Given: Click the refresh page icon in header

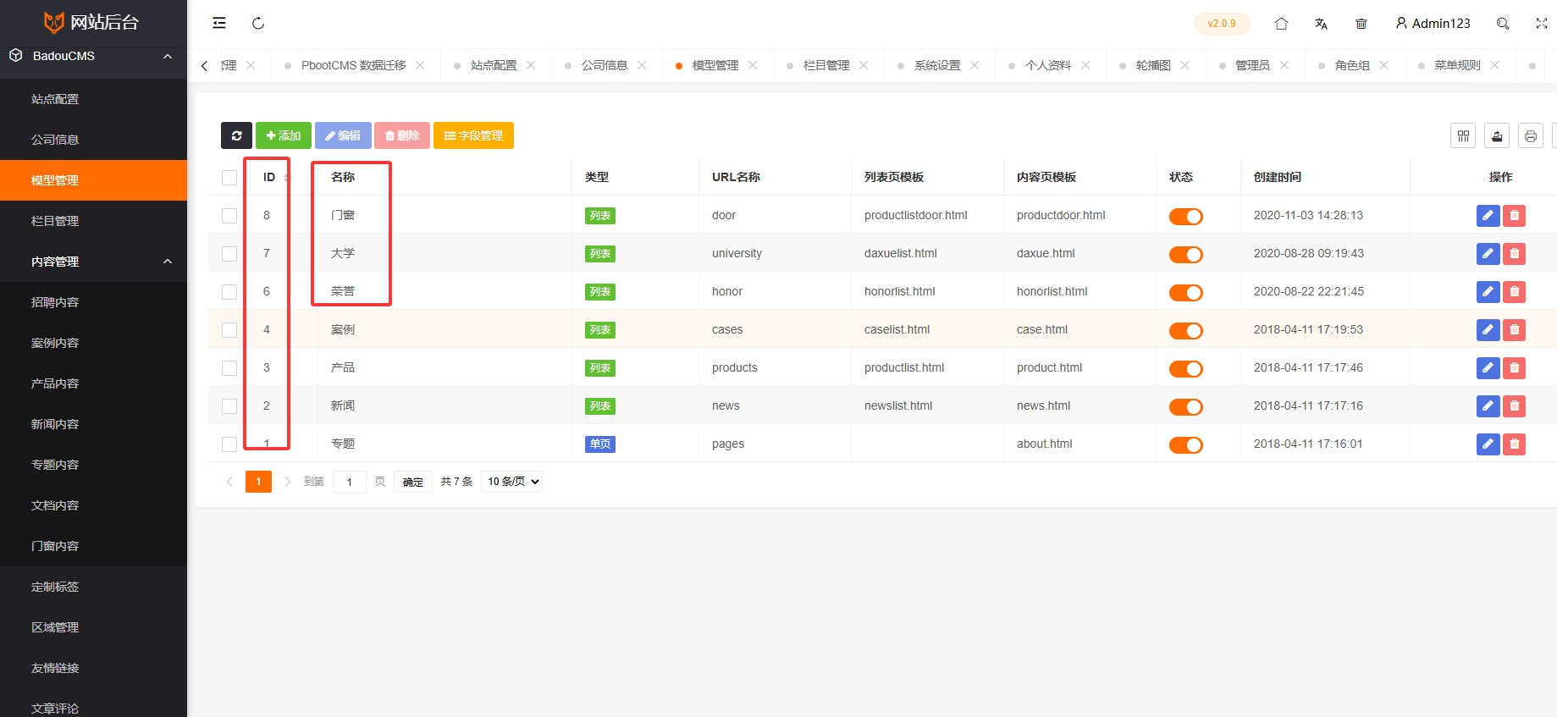Looking at the screenshot, I should pos(258,23).
